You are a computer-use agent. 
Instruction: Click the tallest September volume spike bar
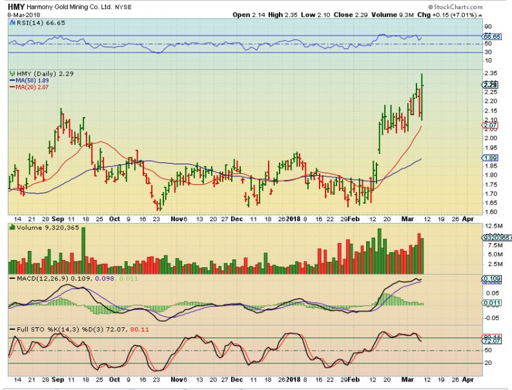coord(83,250)
